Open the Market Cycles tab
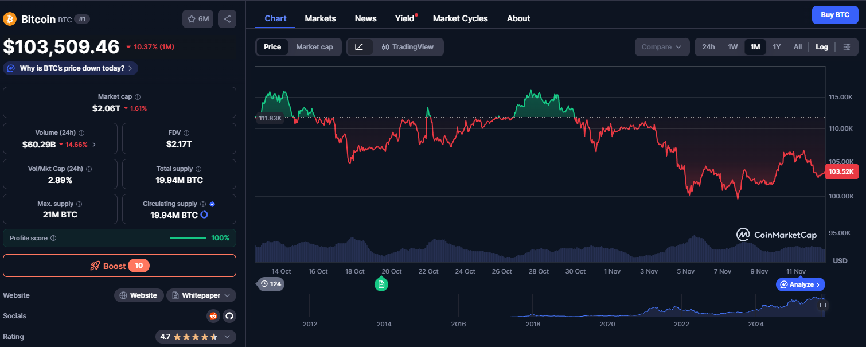The width and height of the screenshot is (866, 347). [460, 18]
